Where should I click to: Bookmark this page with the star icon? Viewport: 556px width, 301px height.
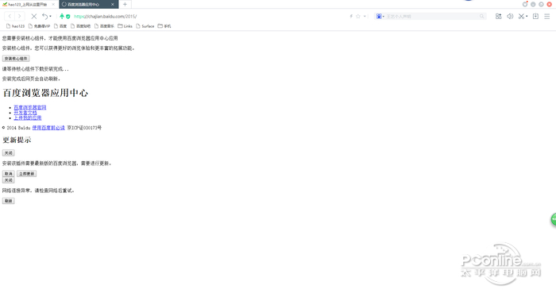tap(358, 17)
